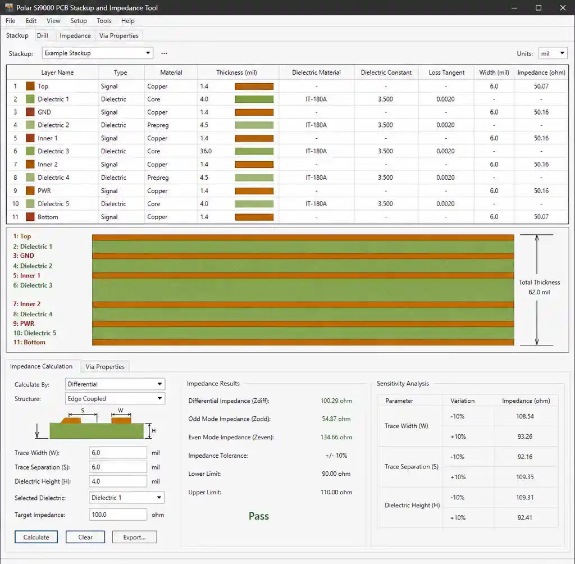Select the 'GND' layer name cell
The height and width of the screenshot is (564, 575).
[44, 112]
